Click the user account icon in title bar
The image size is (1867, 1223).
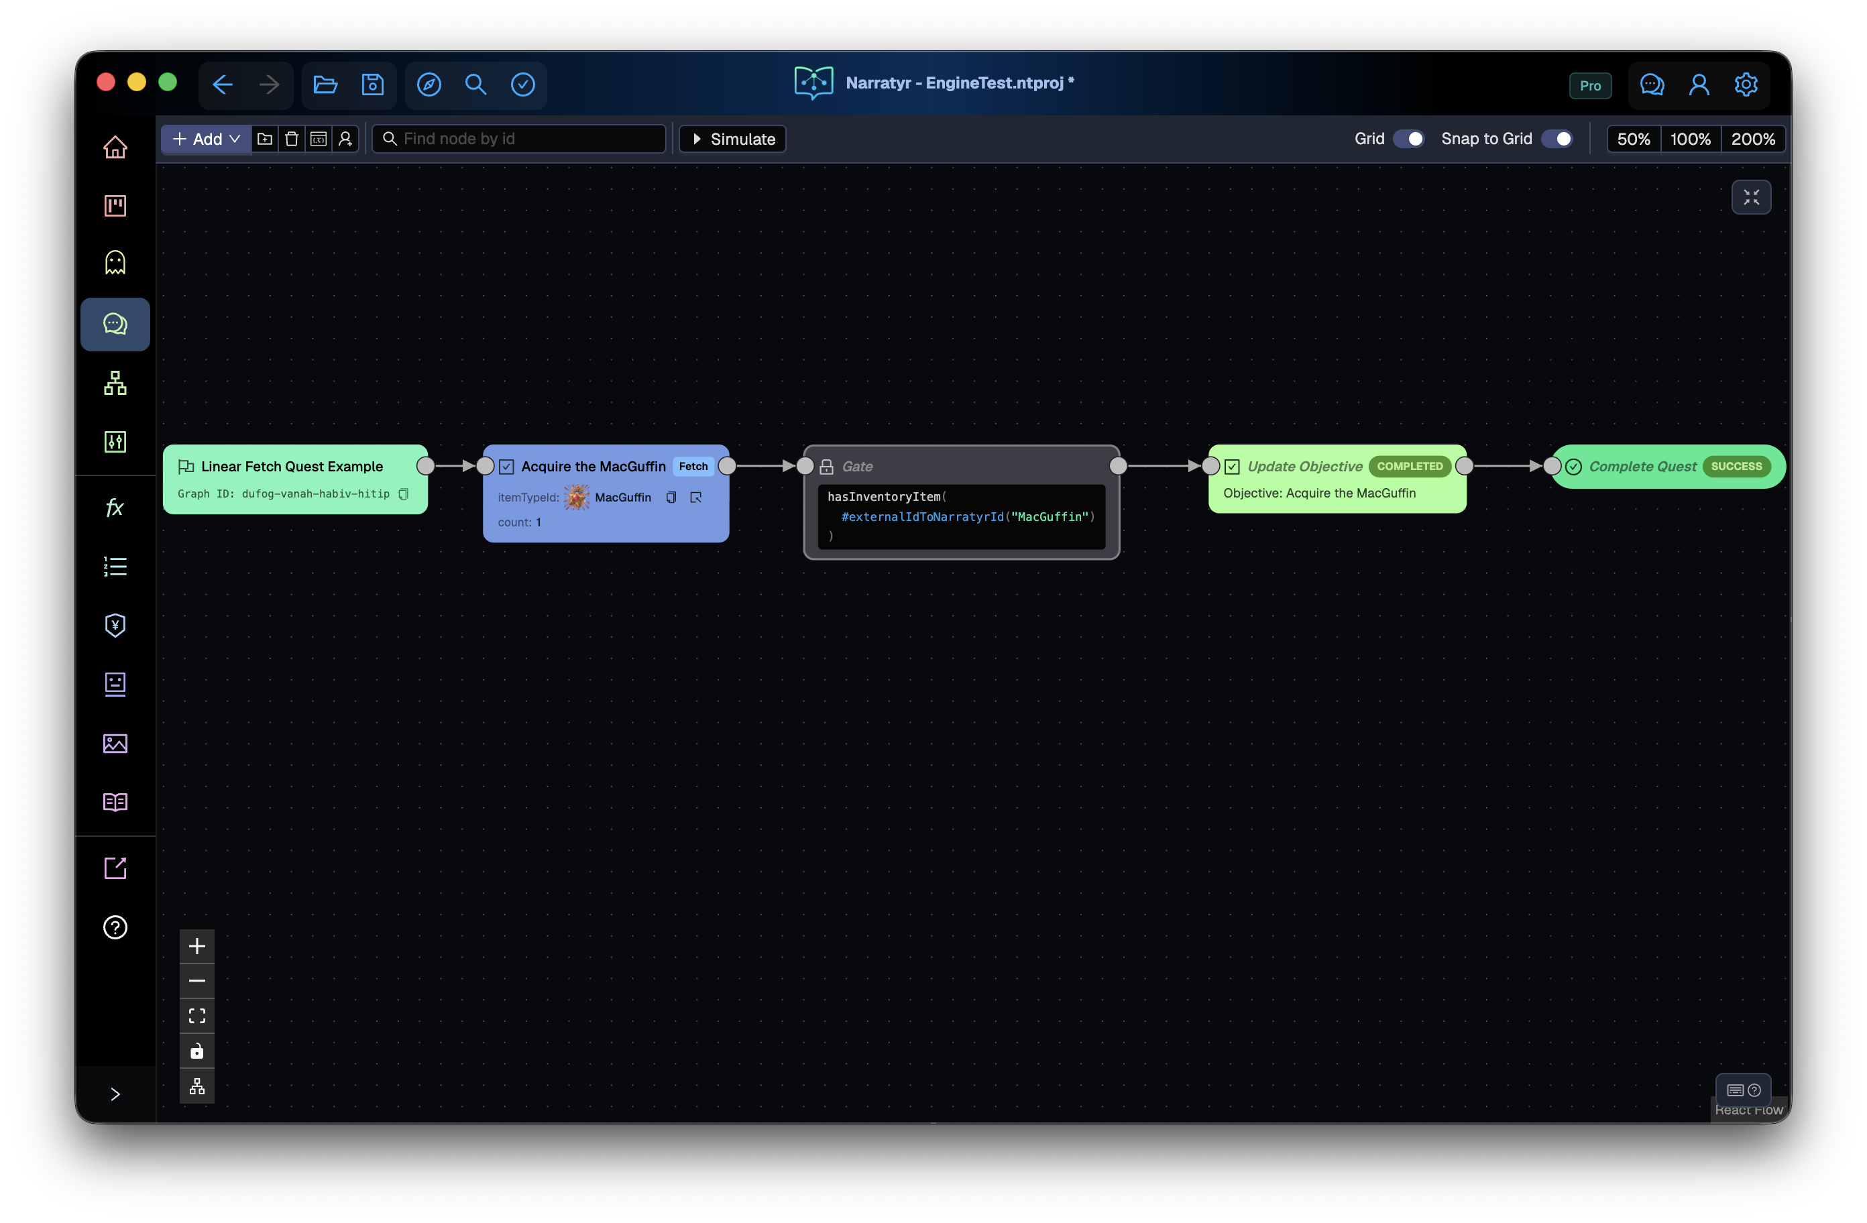click(x=1699, y=84)
